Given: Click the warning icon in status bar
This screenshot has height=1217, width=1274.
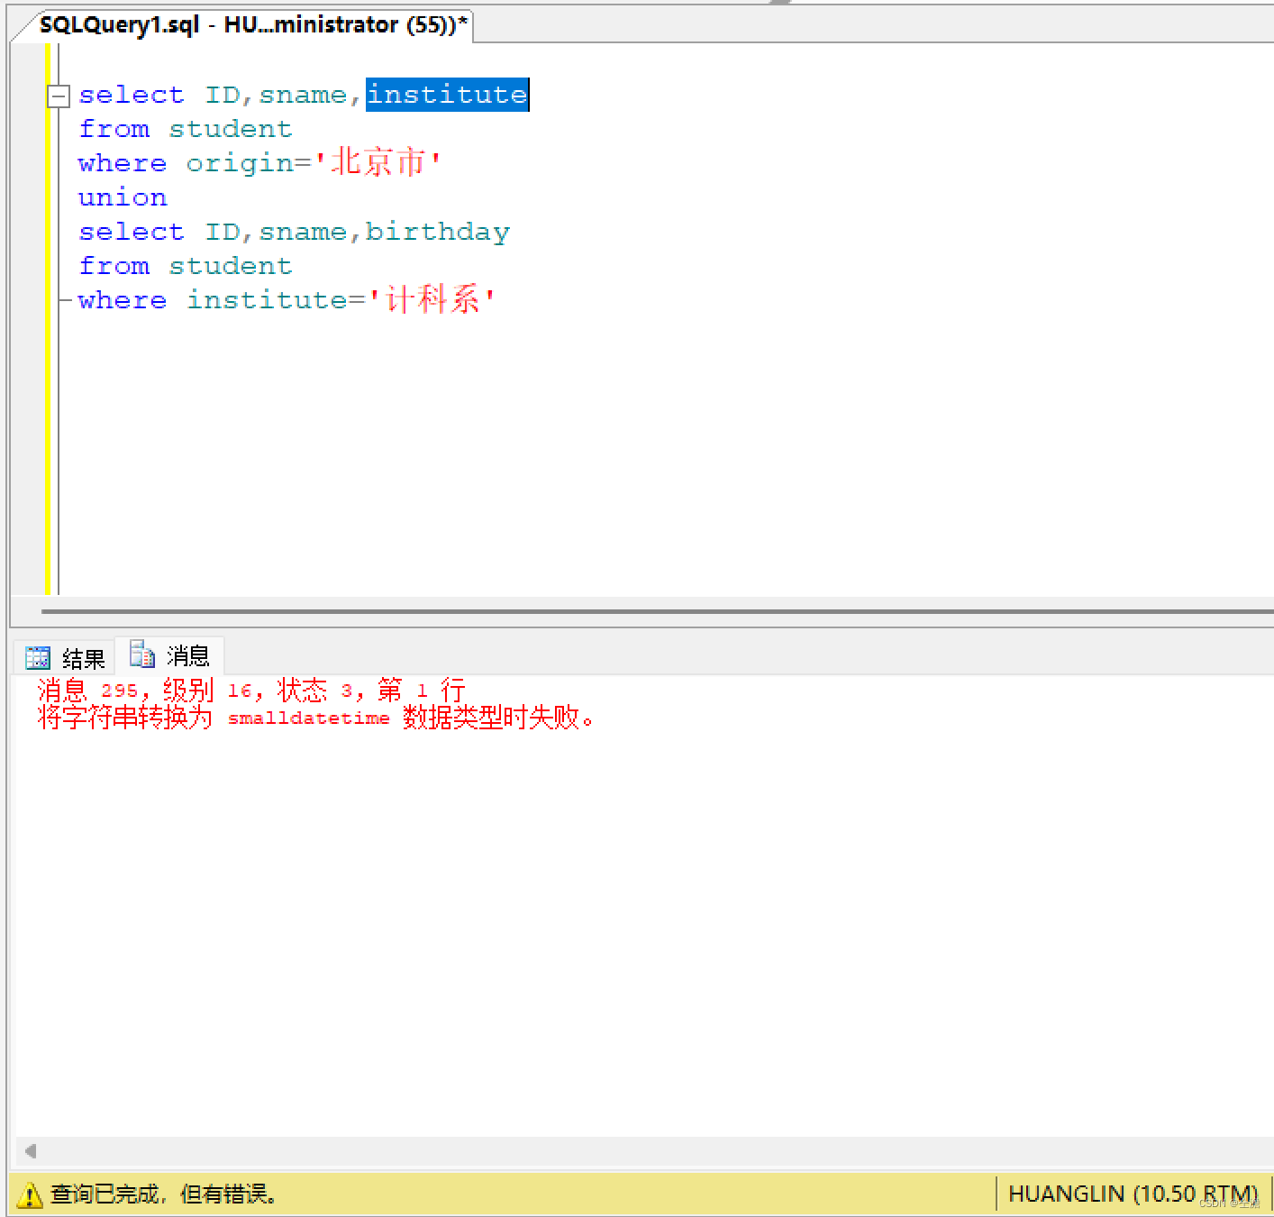Looking at the screenshot, I should coord(29,1194).
